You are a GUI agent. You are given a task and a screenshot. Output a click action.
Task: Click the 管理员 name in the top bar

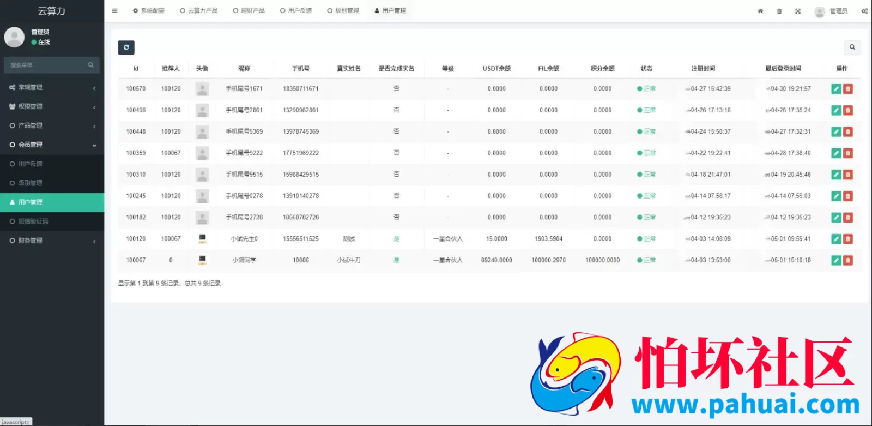tap(839, 11)
